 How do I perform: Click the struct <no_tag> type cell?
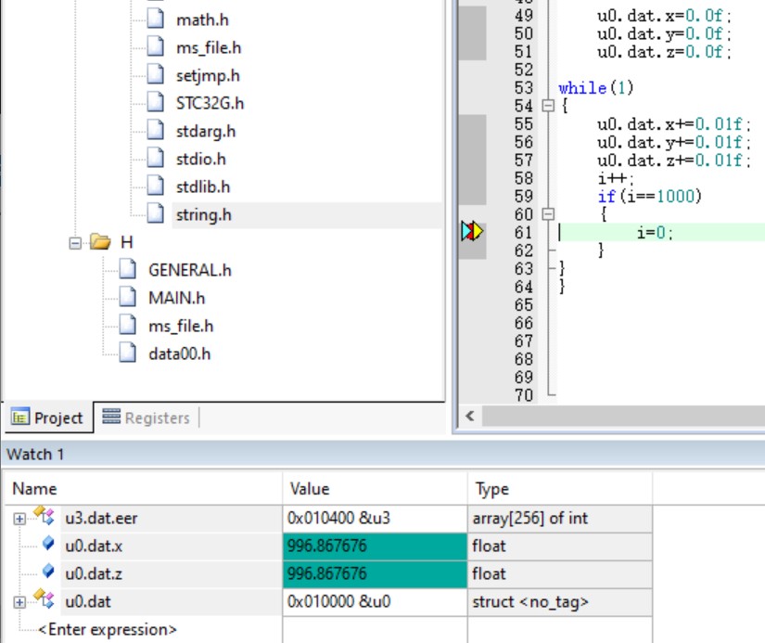pos(559,601)
